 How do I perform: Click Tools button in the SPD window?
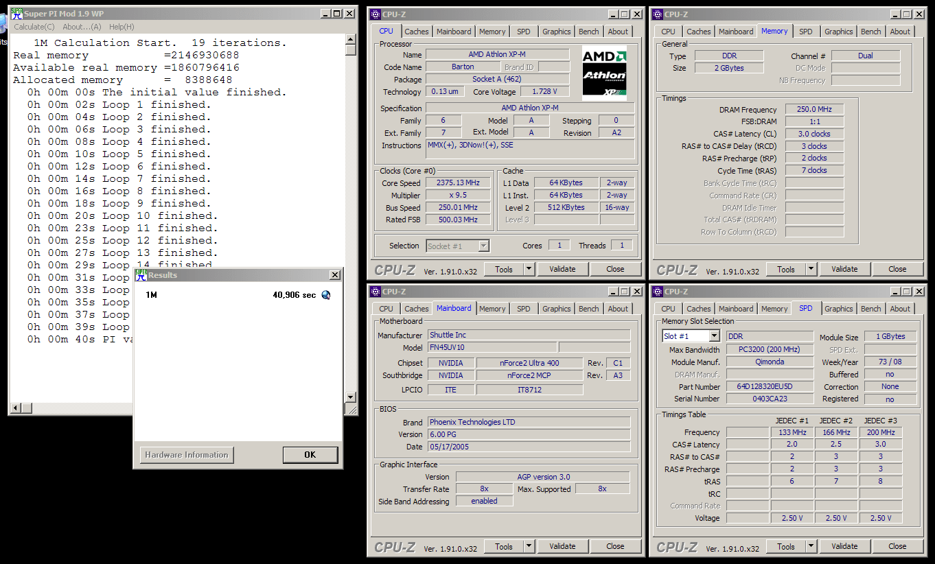786,546
